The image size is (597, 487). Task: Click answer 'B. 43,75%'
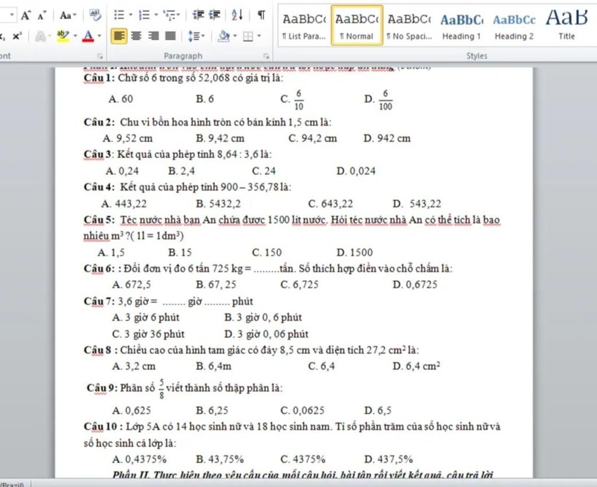220,459
